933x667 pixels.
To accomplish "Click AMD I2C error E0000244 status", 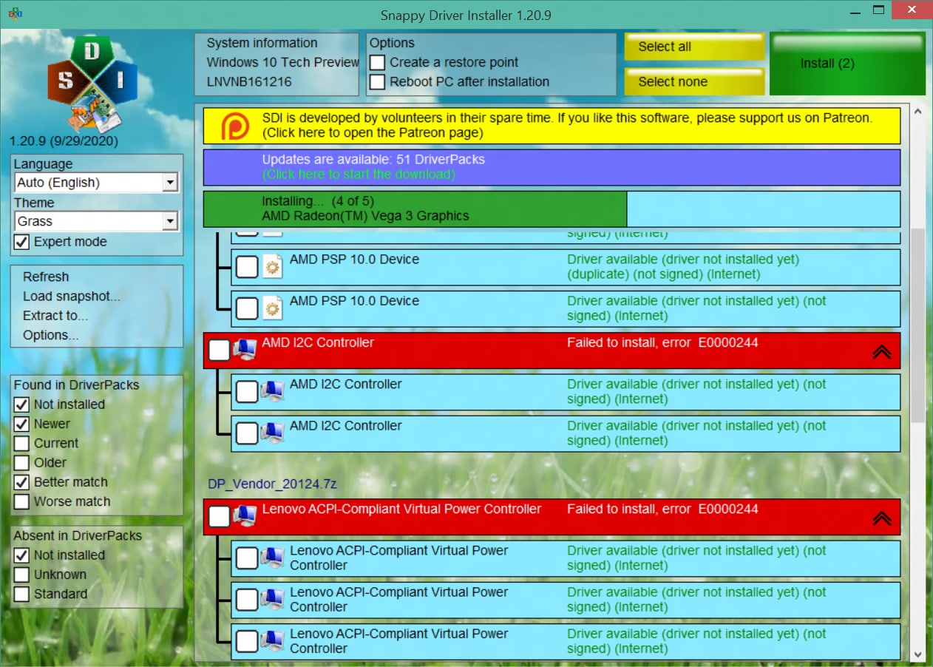I will coord(662,342).
